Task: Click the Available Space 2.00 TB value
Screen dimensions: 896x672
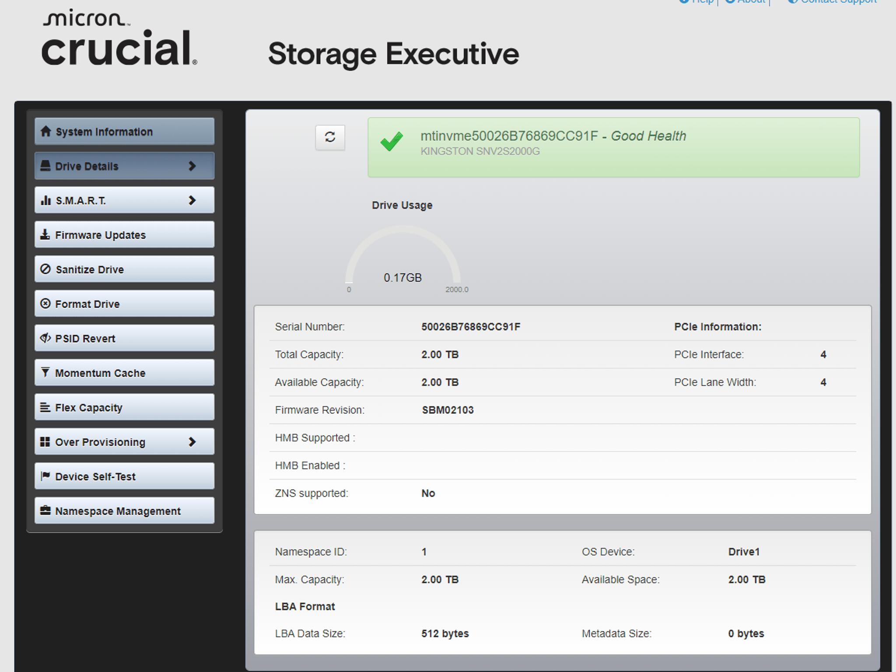Action: point(747,580)
